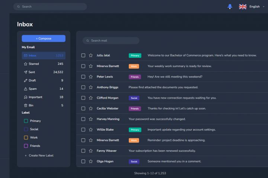This screenshot has height=178, width=268.
Task: Open email 'Please find attached the documents you requested'
Action: tap(163, 87)
